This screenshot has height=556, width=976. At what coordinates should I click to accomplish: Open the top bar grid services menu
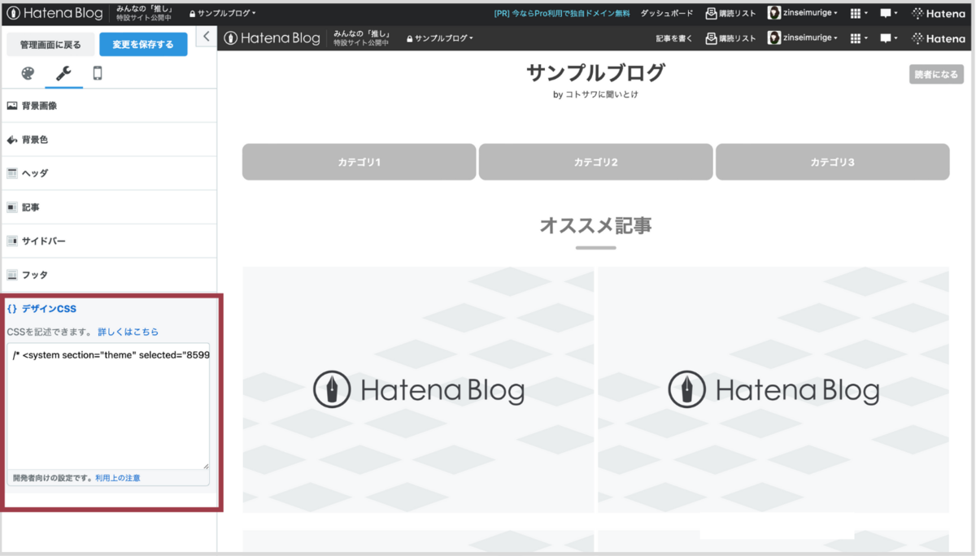858,14
